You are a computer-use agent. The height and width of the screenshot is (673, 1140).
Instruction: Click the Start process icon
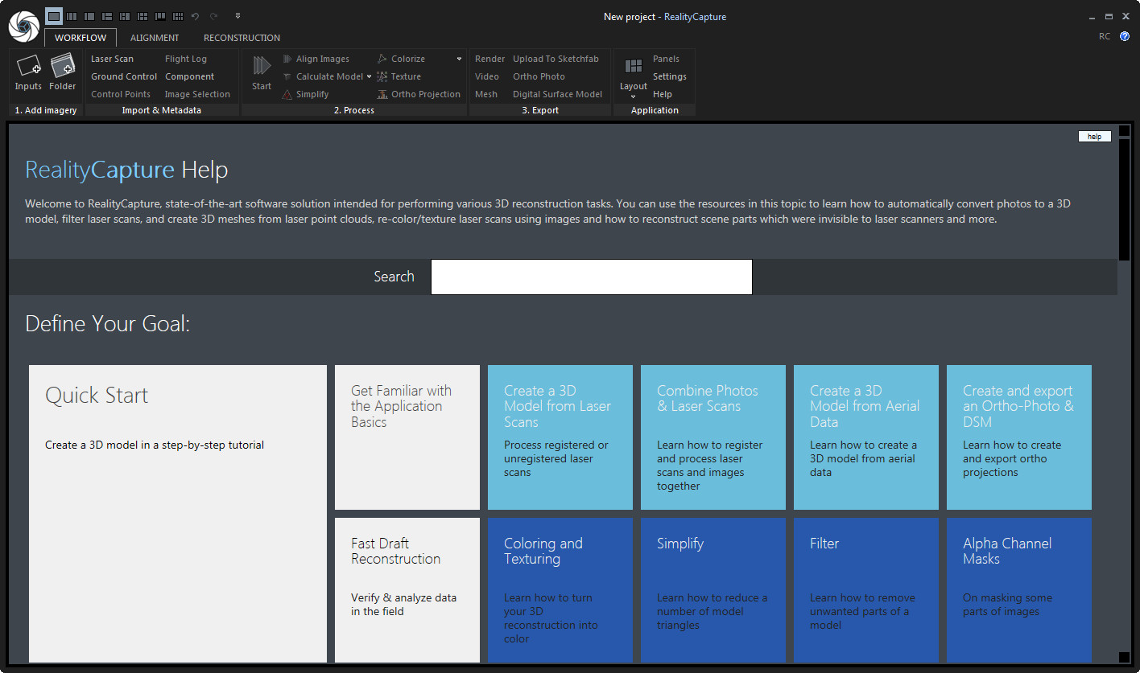click(x=262, y=65)
